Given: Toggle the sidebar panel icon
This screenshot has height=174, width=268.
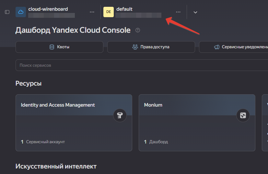Looking at the screenshot, I should 7,12.
